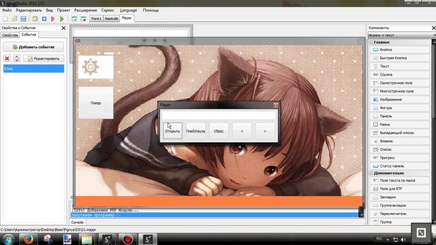Image resolution: width=436 pixels, height=245 pixels.
Task: Open the Проект menu
Action: pyautogui.click(x=63, y=10)
